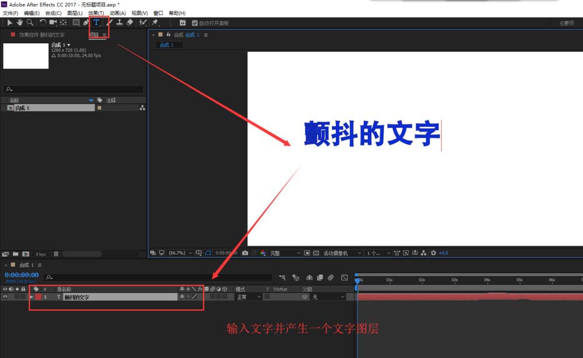
Task: Open the 效果 menu
Action: tap(96, 13)
